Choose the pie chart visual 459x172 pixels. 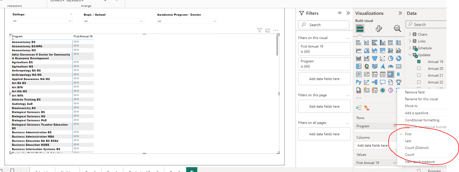pyautogui.click(x=391, y=58)
